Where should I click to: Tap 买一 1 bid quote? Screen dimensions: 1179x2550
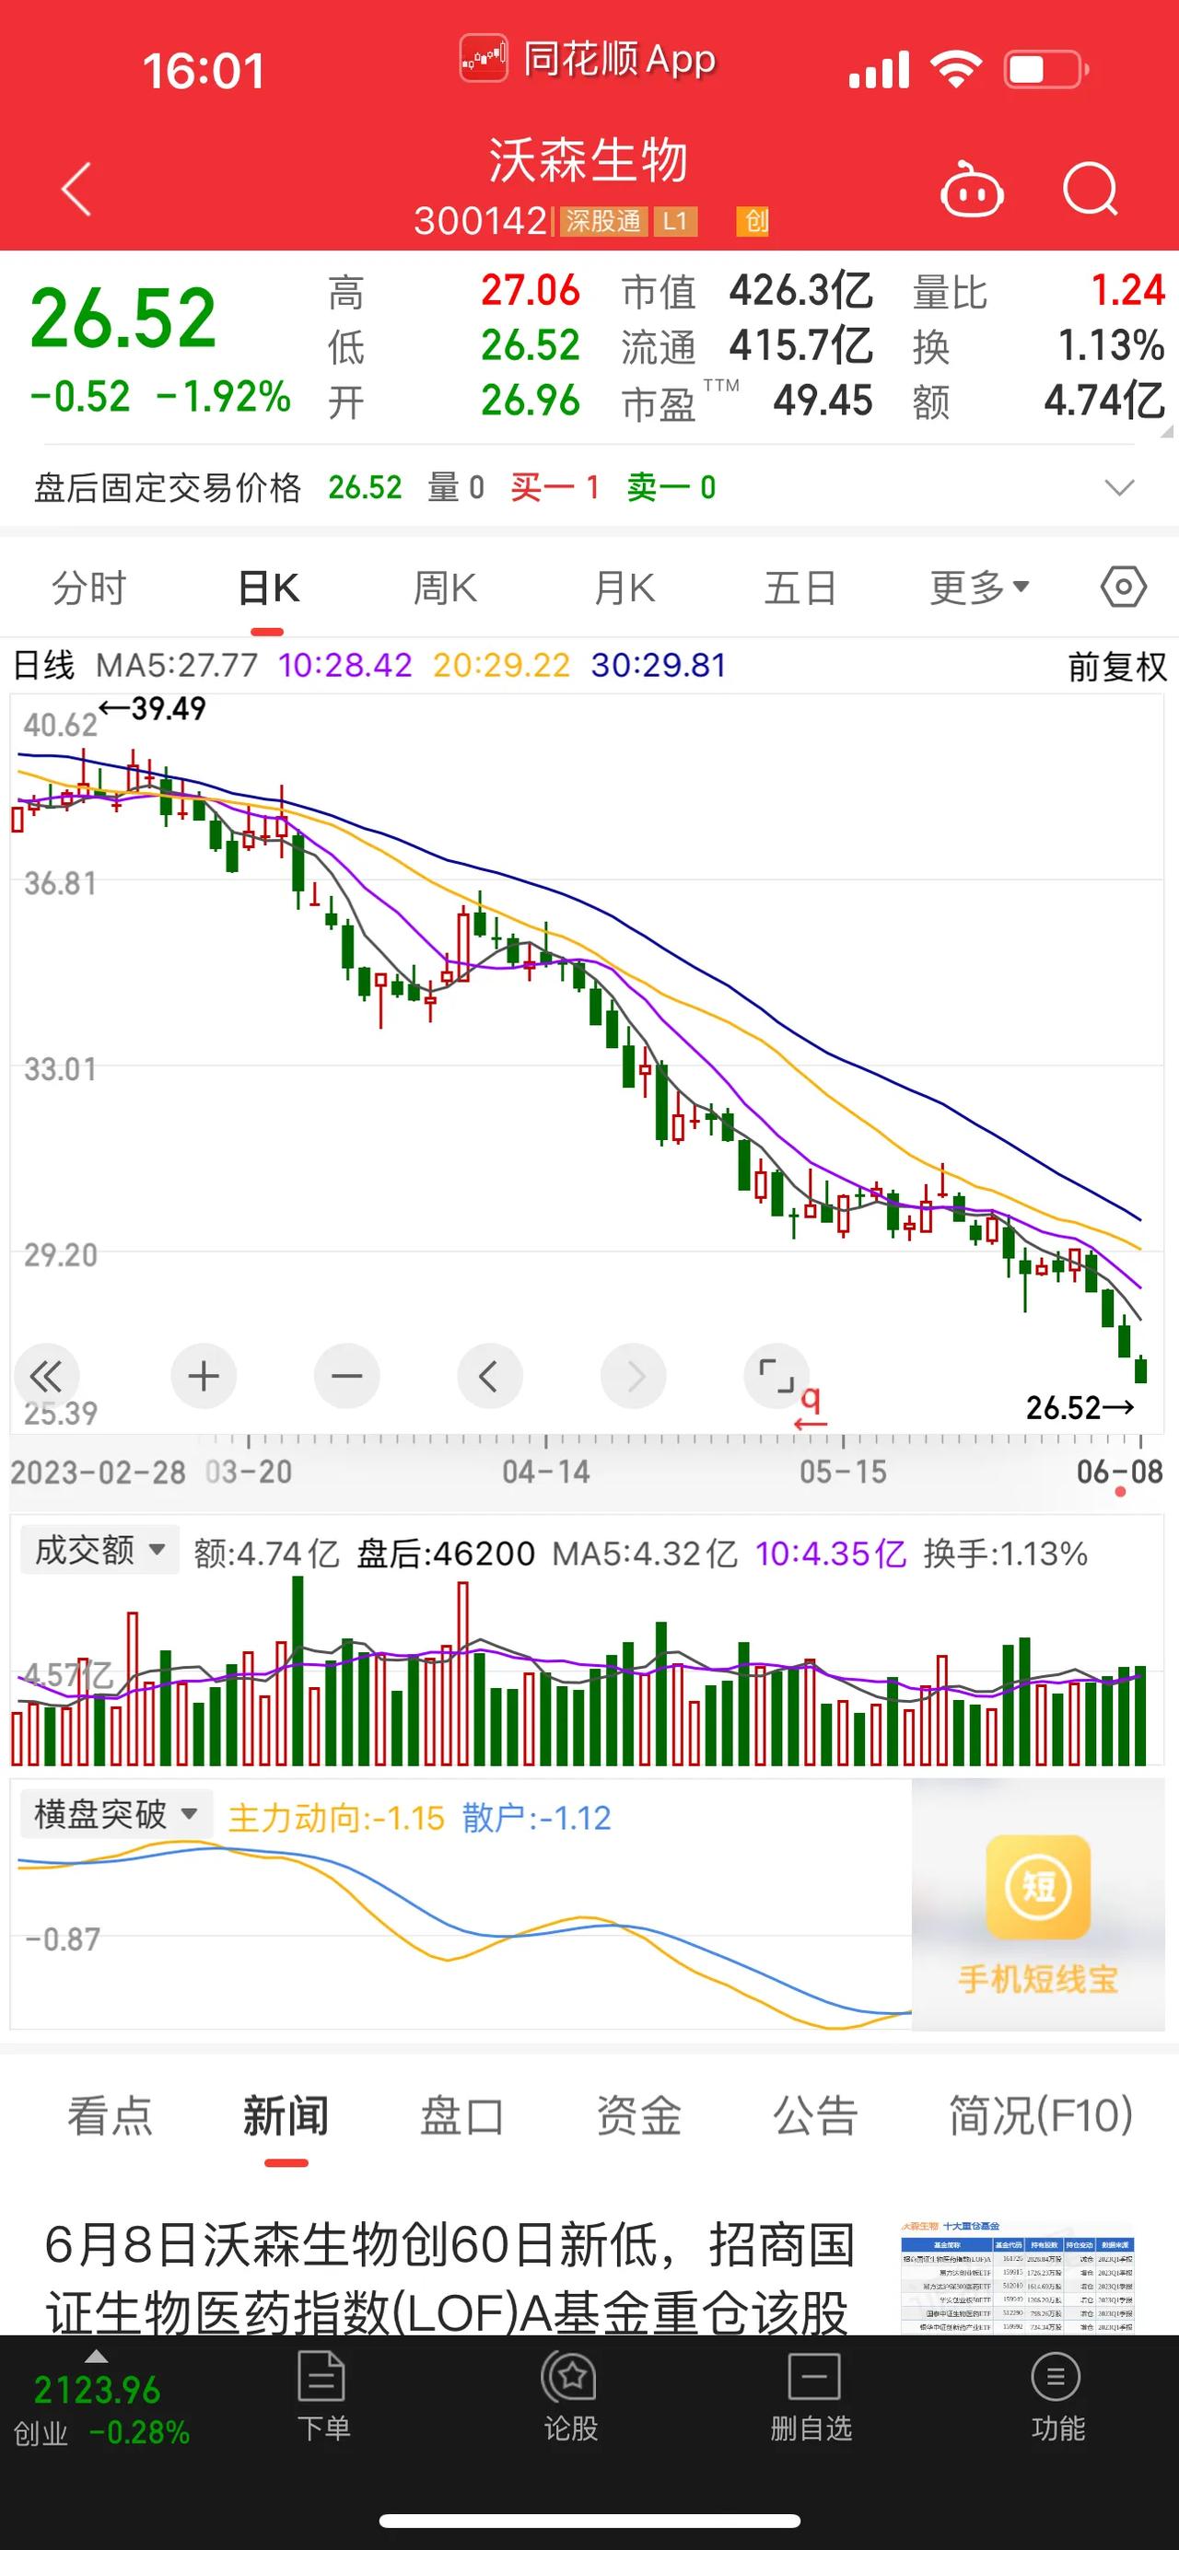pyautogui.click(x=555, y=487)
